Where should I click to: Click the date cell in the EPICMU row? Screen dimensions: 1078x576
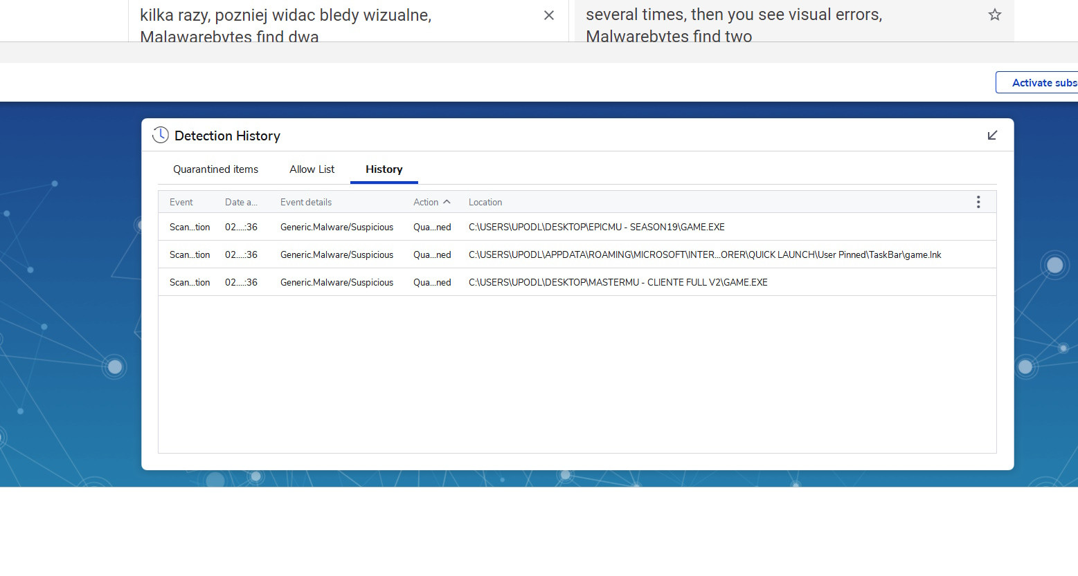[x=241, y=227]
